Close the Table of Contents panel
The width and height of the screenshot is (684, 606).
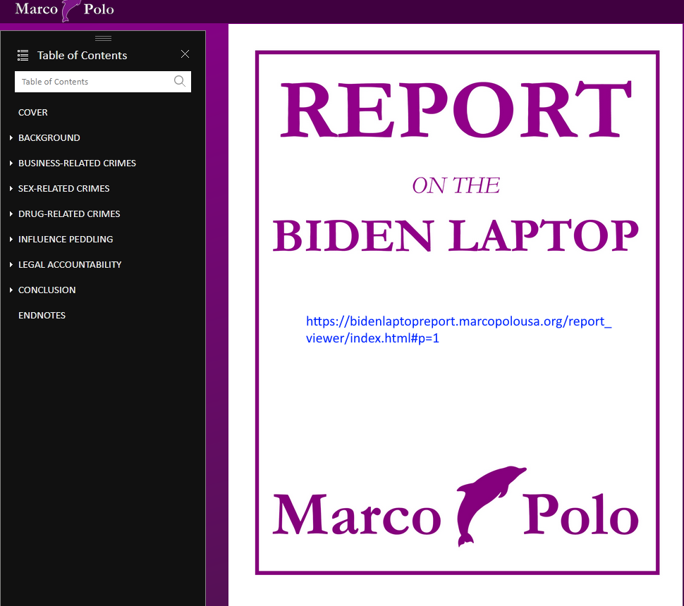[185, 54]
